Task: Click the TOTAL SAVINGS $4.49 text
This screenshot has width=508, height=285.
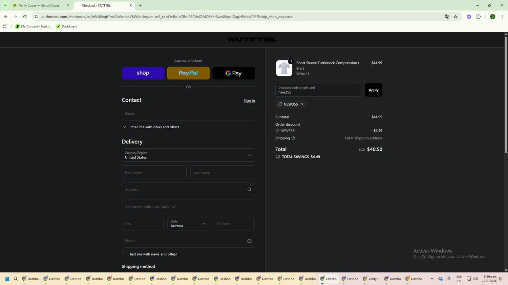Action: click(301, 157)
